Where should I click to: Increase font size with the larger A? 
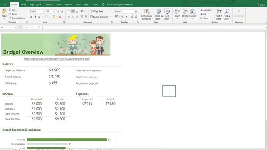pos(58,11)
